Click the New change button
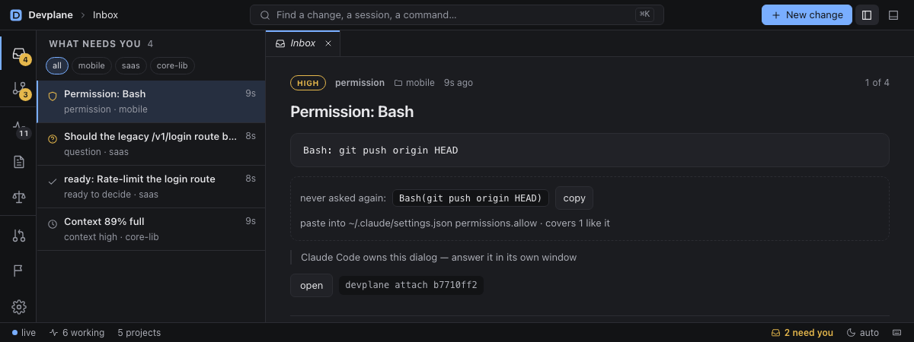Viewport: 914px width, 342px height. point(807,15)
